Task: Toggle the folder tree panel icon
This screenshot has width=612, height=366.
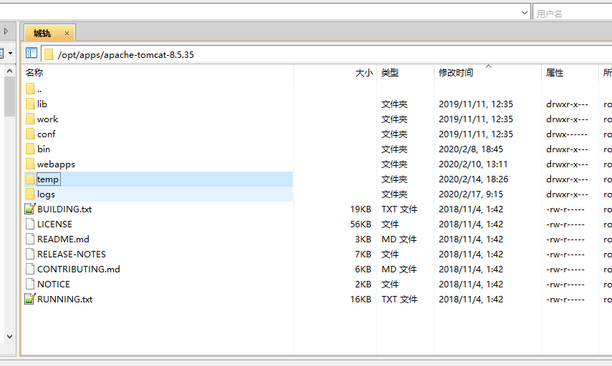Action: pos(31,53)
